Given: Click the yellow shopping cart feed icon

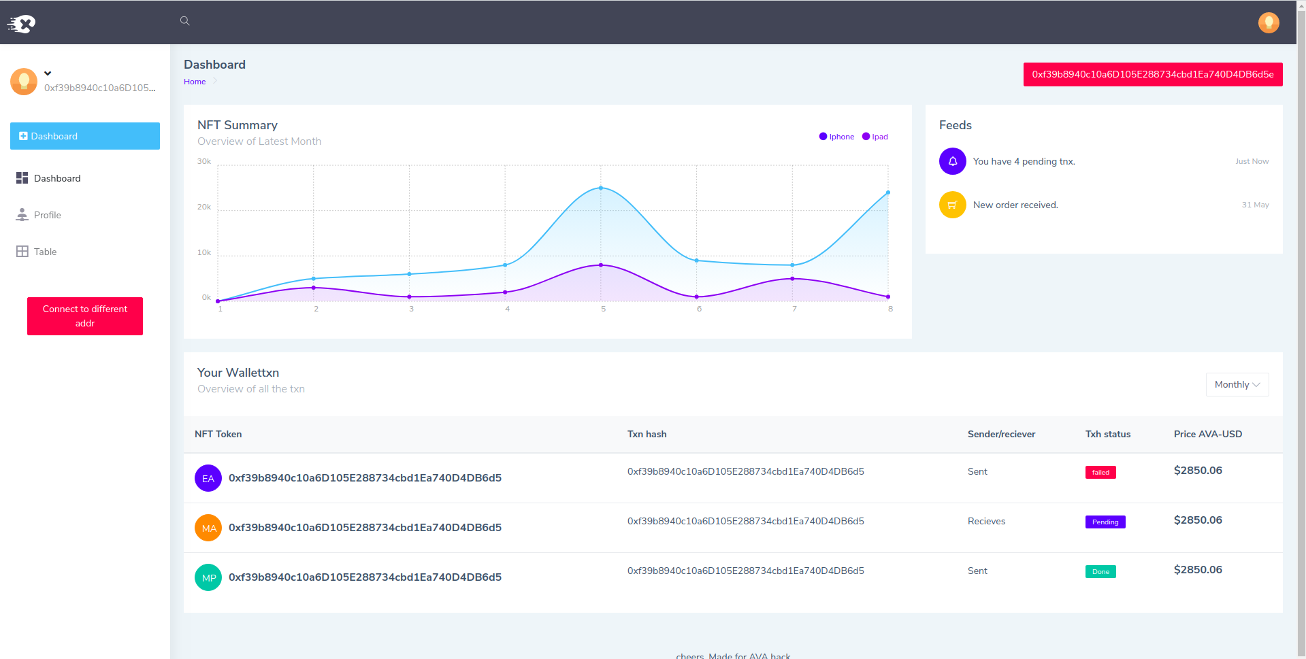Looking at the screenshot, I should [x=953, y=205].
